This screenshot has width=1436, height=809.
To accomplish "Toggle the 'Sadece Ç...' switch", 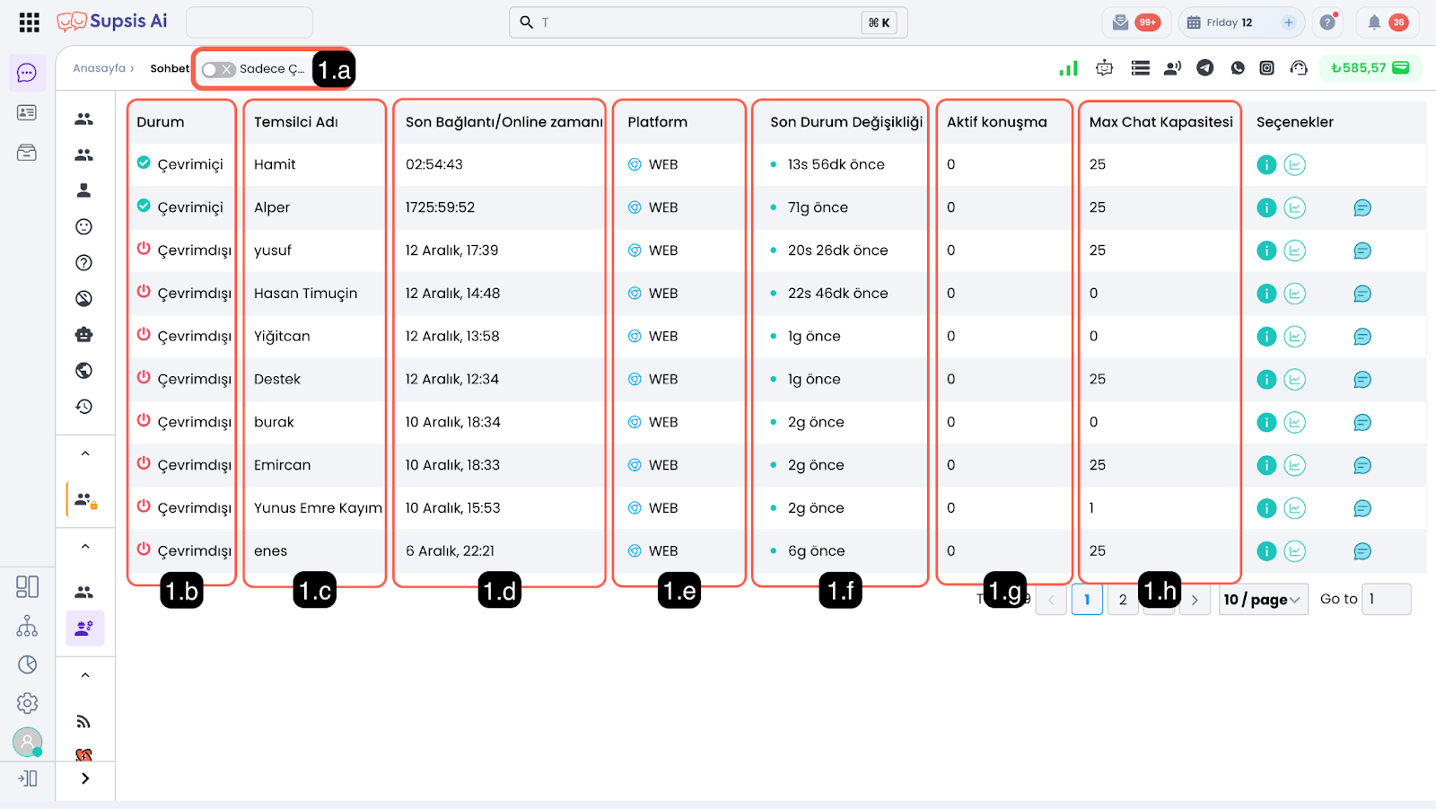I will pyautogui.click(x=218, y=69).
